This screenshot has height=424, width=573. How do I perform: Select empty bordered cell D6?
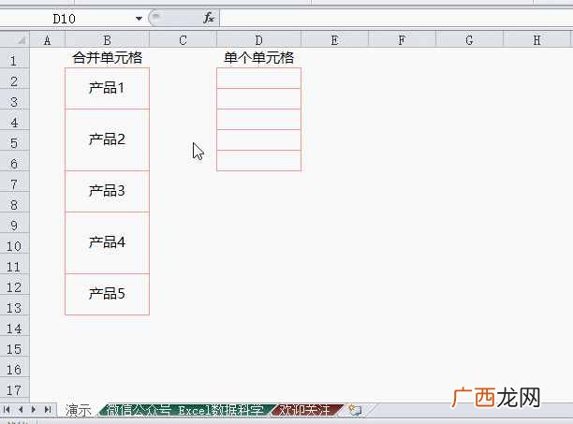(258, 160)
